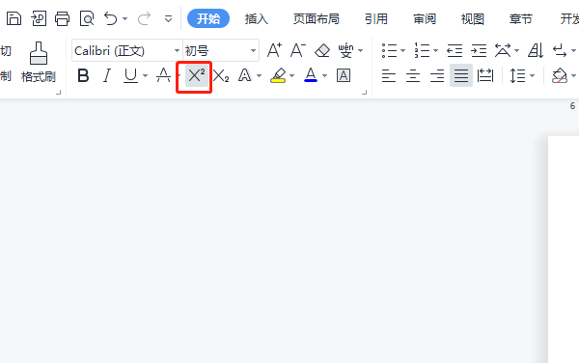The height and width of the screenshot is (363, 579).
Task: Redo the last undone action
Action: tap(144, 18)
